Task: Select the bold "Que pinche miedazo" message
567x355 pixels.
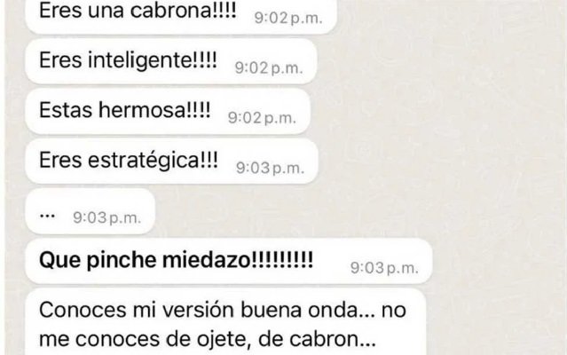Action: 229,261
